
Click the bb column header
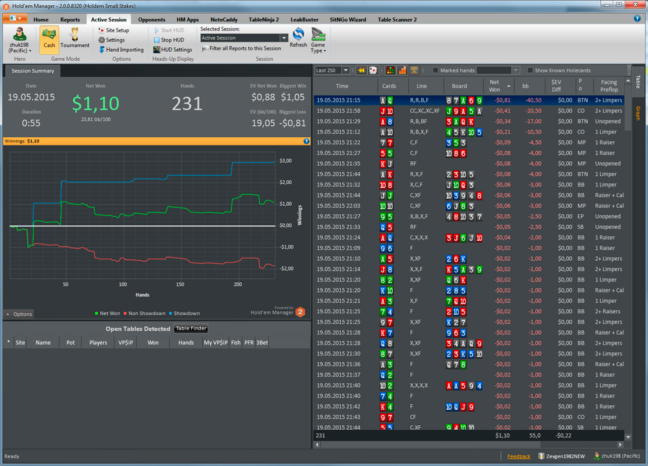(529, 86)
